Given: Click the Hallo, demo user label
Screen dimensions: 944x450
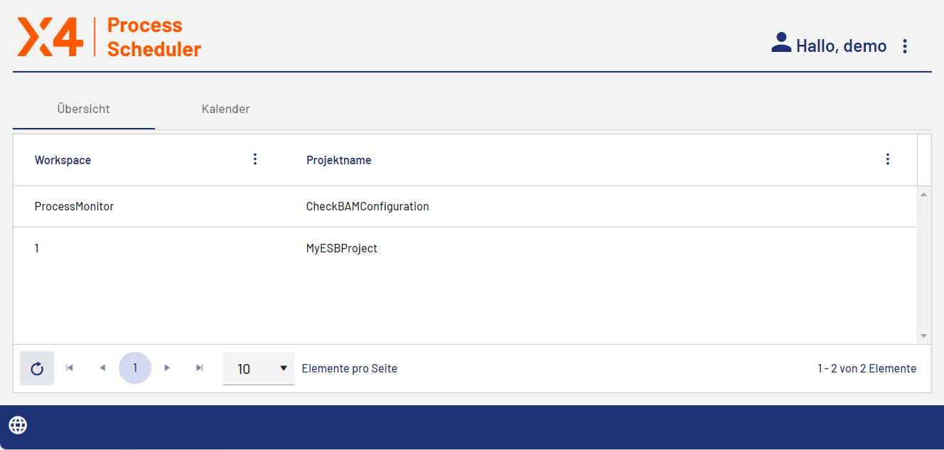Looking at the screenshot, I should [x=841, y=46].
